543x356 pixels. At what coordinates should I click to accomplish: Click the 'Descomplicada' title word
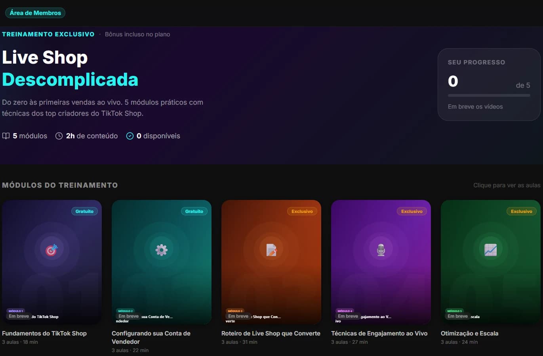point(70,80)
